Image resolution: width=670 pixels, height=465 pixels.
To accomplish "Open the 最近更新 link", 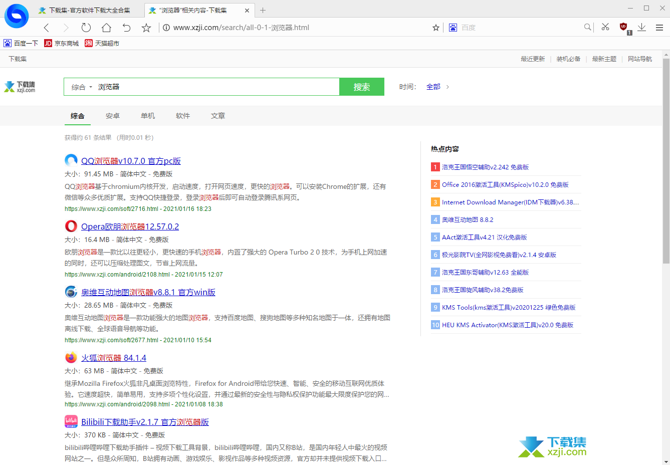I will (533, 59).
